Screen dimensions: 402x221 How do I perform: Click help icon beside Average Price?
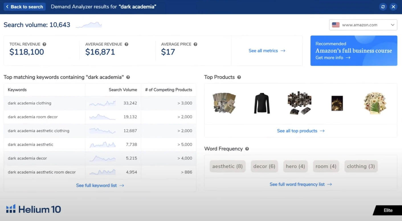point(195,44)
